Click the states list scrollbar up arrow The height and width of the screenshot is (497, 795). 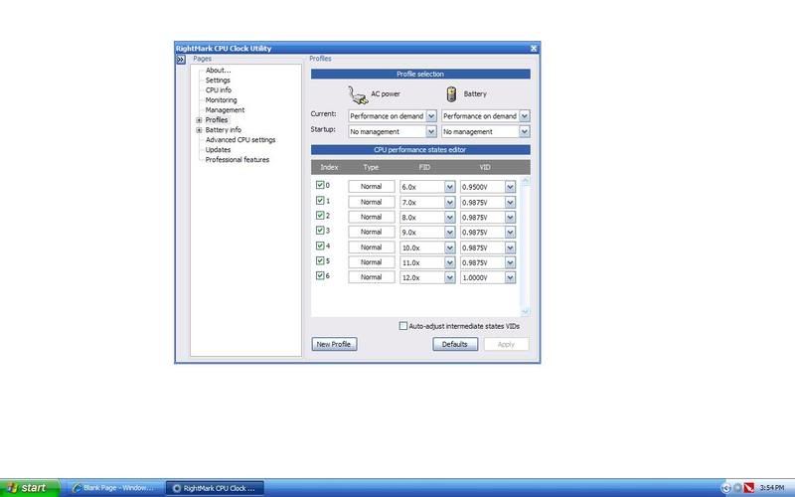click(525, 180)
